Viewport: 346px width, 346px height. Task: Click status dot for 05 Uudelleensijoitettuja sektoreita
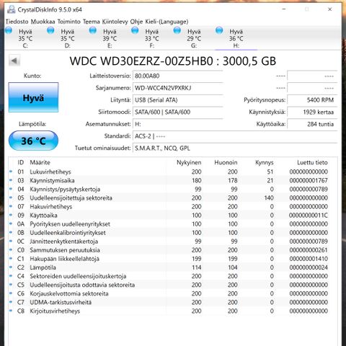[x=11, y=198]
